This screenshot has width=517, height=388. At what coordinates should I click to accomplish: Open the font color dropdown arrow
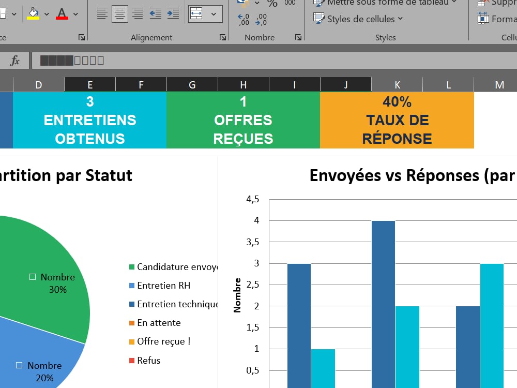point(75,14)
